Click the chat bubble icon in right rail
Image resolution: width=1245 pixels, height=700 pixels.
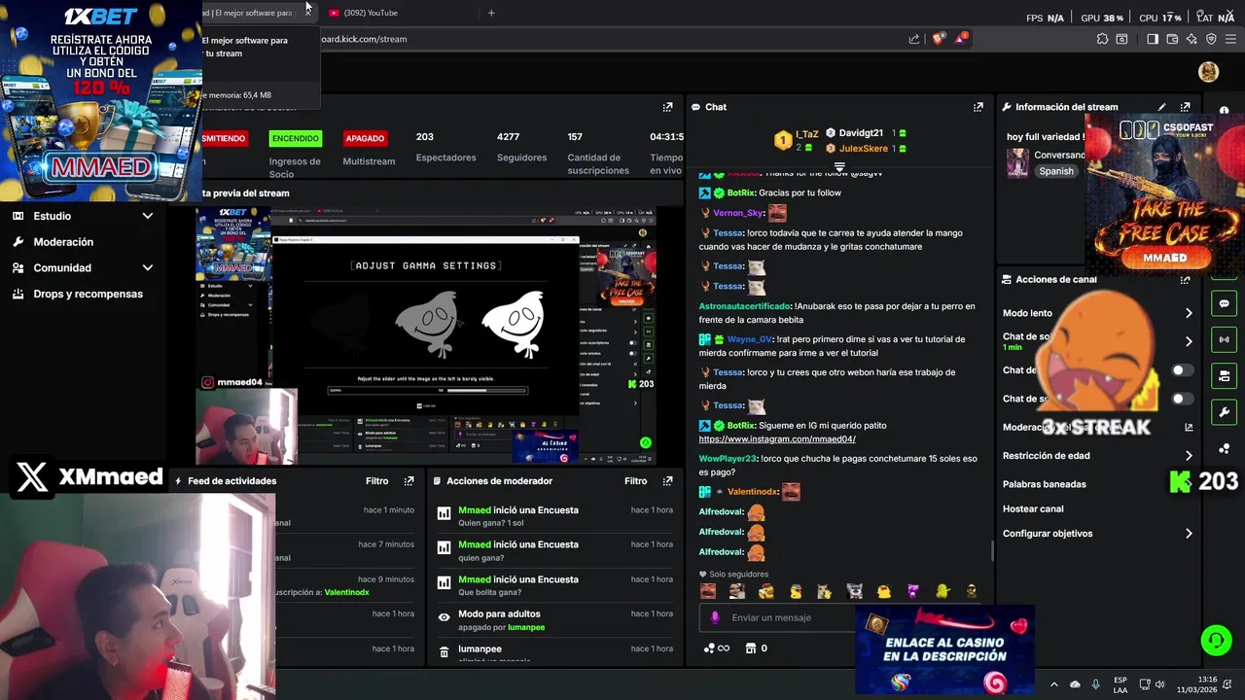(1224, 303)
